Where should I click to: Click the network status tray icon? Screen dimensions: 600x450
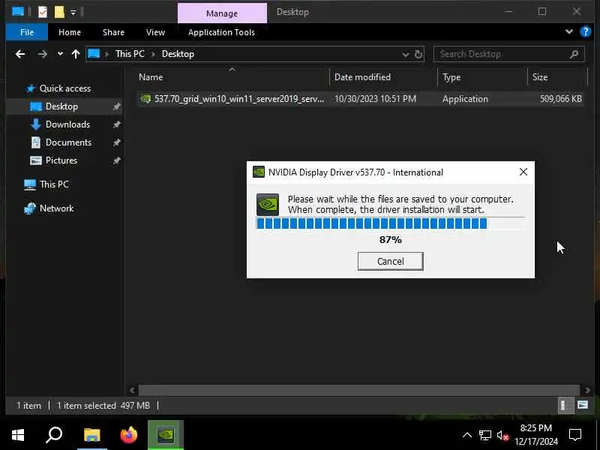pyautogui.click(x=484, y=436)
